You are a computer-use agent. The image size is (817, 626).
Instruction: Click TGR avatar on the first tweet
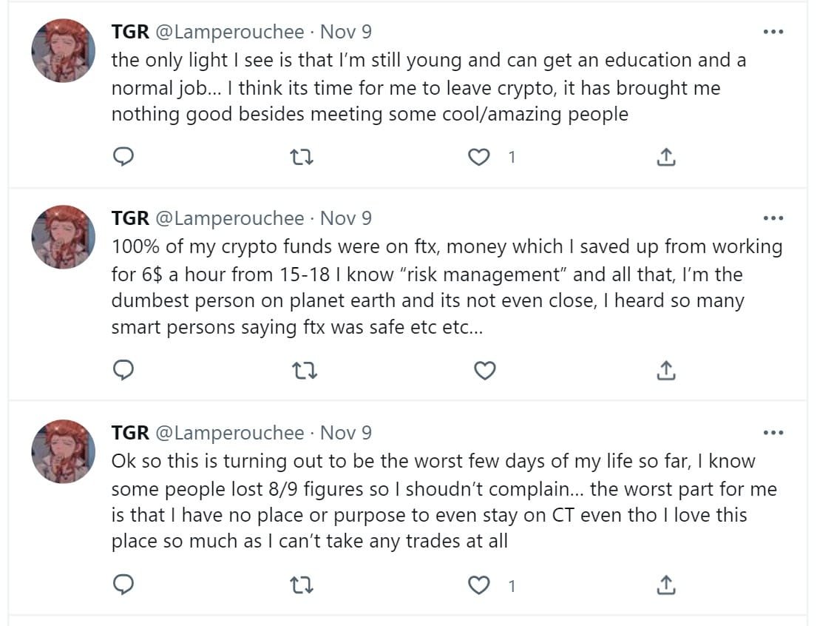[x=63, y=50]
